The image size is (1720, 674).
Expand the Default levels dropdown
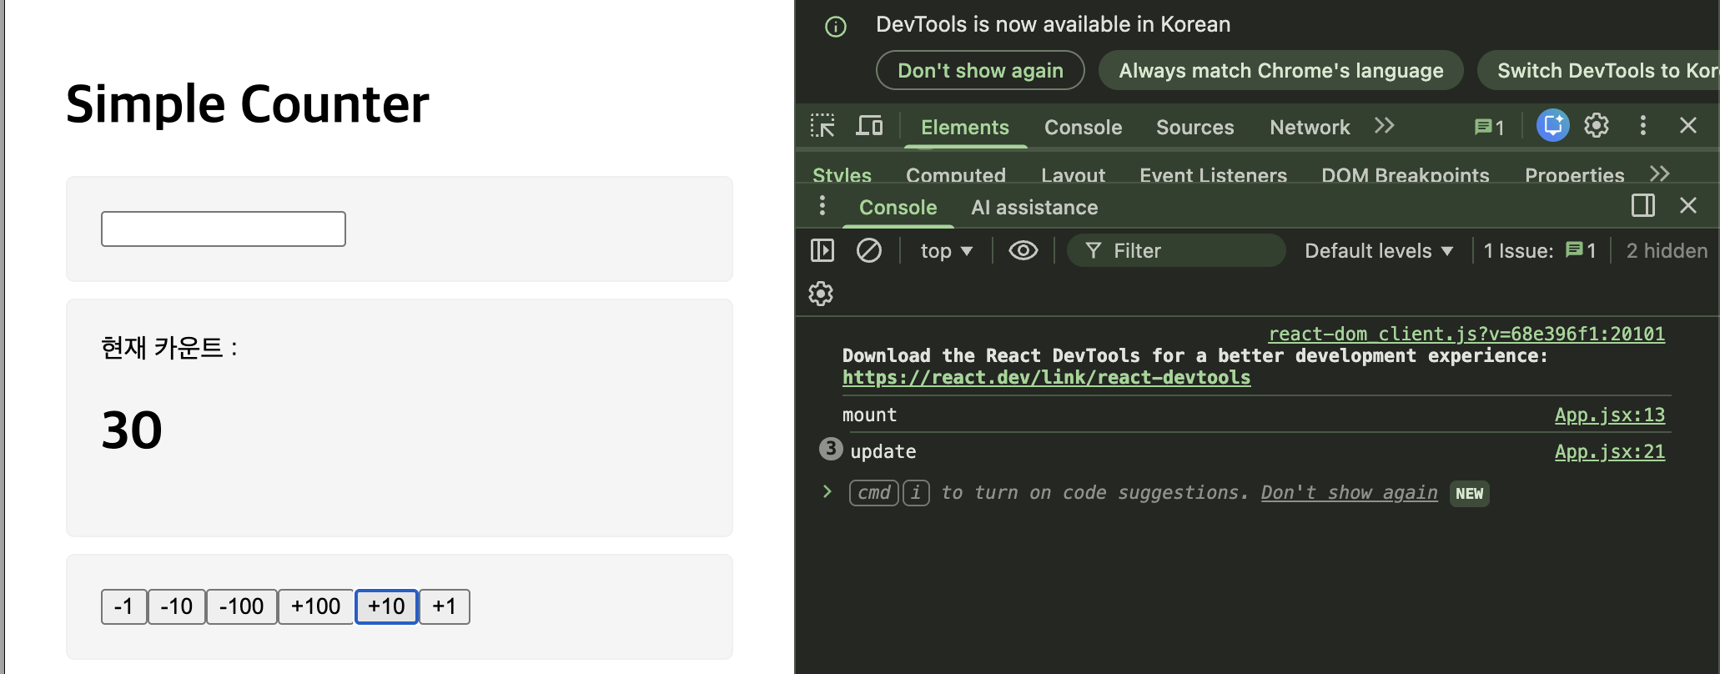tap(1378, 251)
